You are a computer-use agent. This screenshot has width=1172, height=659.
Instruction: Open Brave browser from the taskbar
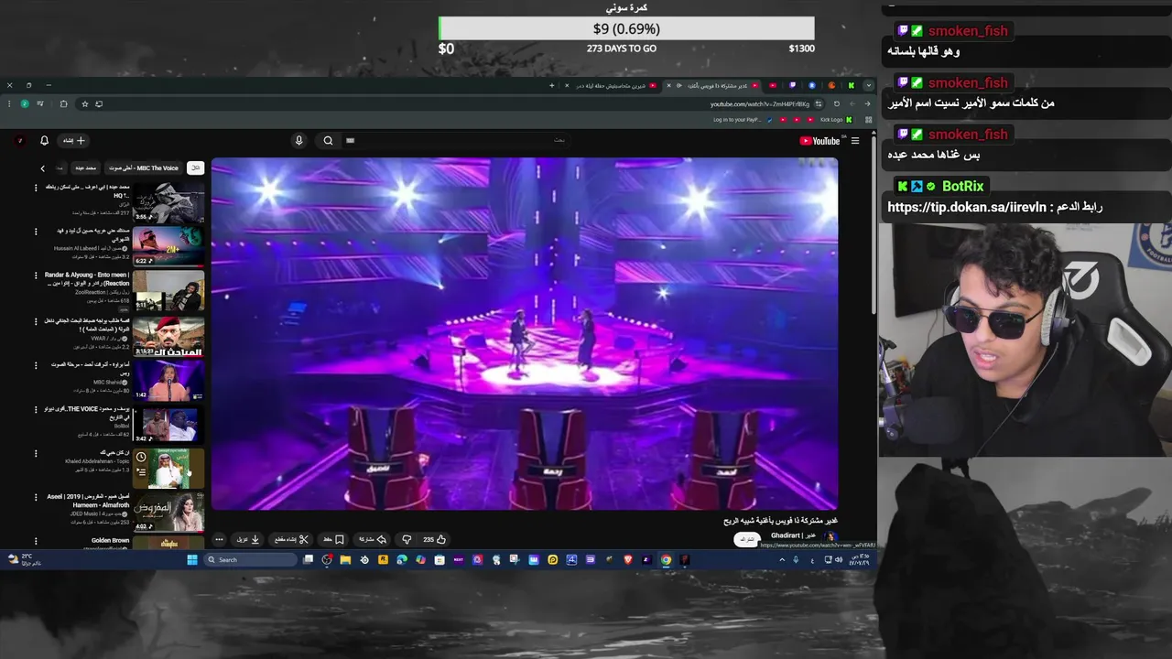[x=627, y=559]
